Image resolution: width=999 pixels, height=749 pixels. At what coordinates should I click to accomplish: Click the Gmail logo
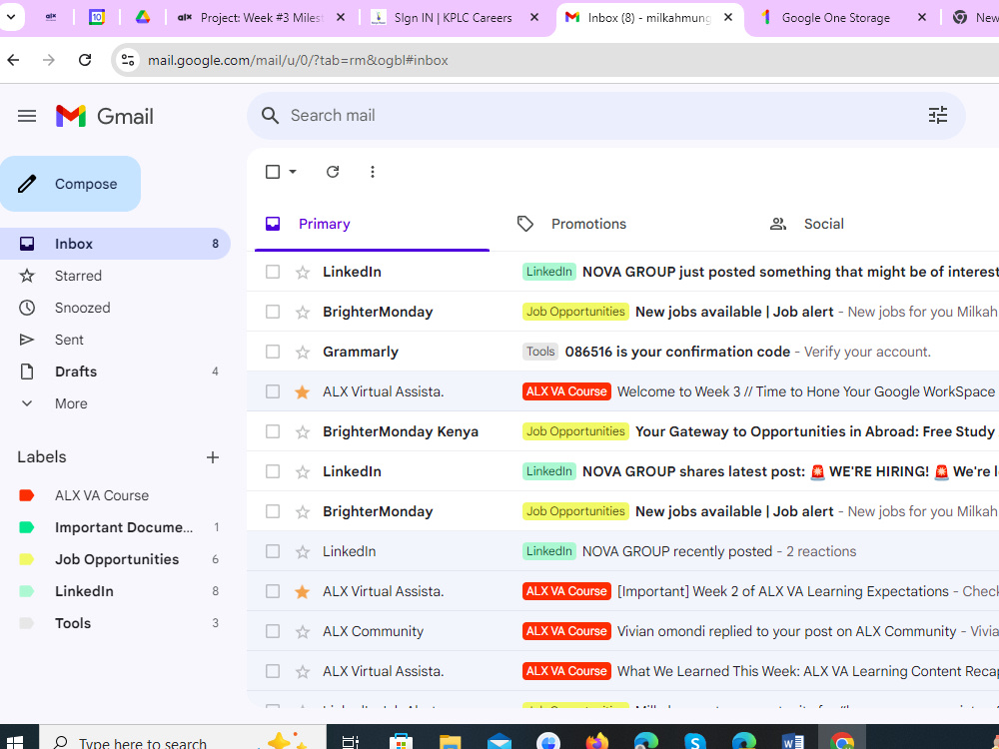(x=105, y=116)
